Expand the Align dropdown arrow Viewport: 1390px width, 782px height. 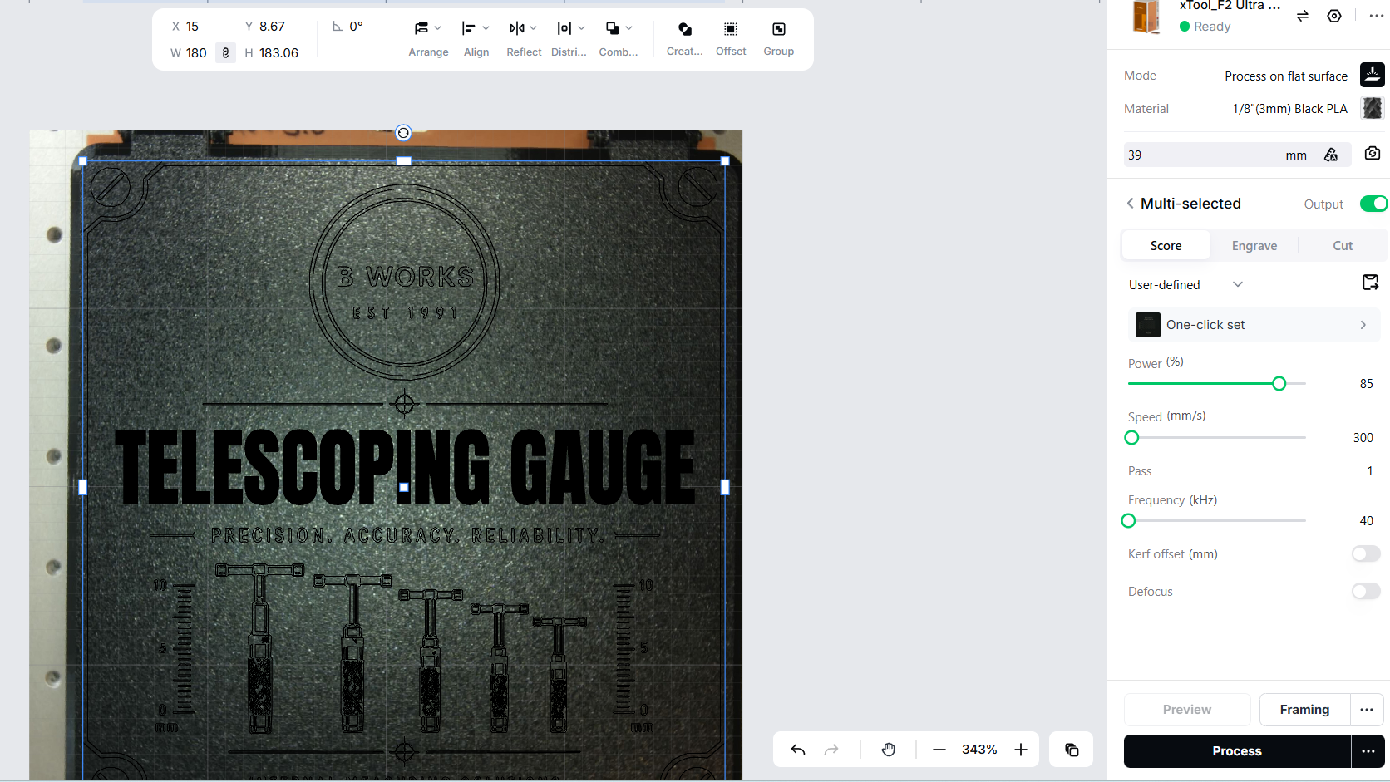pos(486,28)
